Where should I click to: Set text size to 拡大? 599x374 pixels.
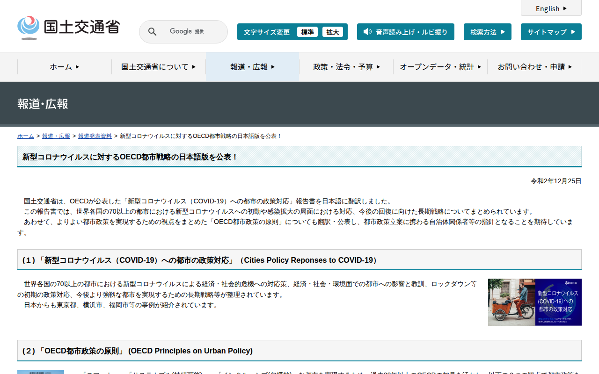[x=333, y=32]
